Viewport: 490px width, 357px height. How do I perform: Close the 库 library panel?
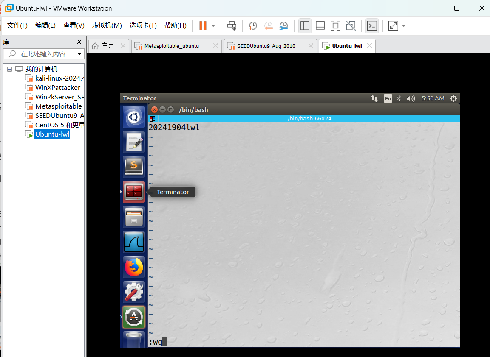tap(79, 42)
